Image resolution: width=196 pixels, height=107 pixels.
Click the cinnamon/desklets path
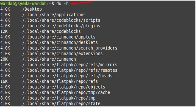pyautogui.click(x=59, y=42)
